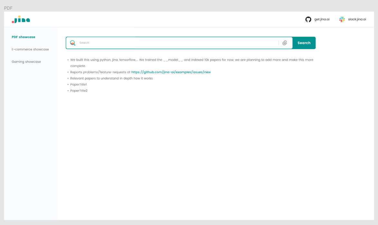Click the magnifier icon in search box
The height and width of the screenshot is (225, 378).
coord(72,43)
